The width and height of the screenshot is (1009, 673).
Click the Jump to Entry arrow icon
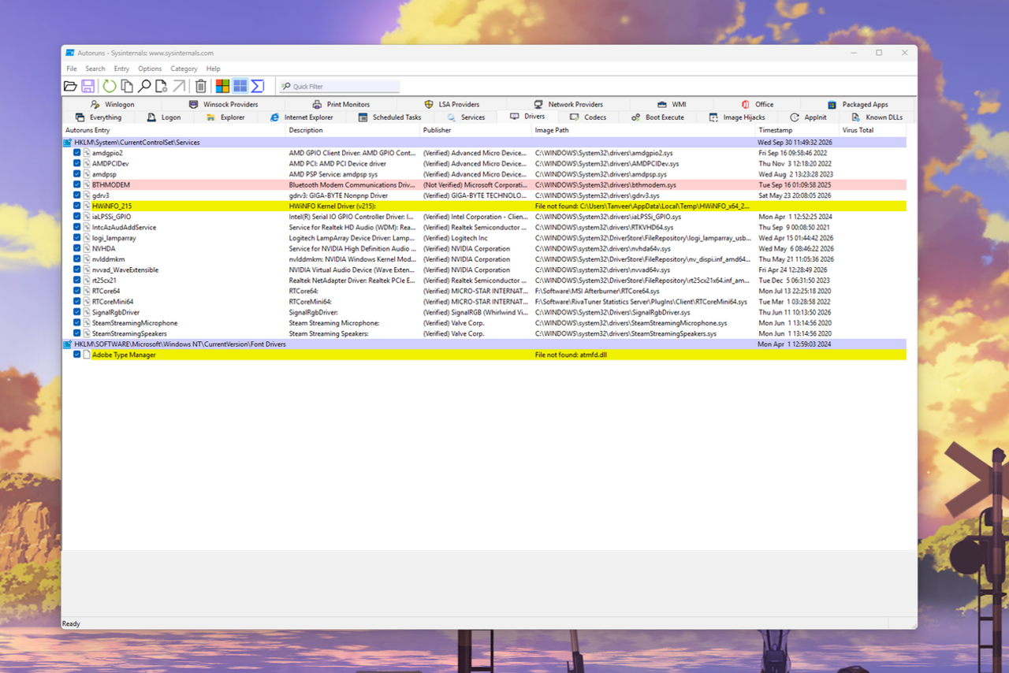(x=179, y=86)
